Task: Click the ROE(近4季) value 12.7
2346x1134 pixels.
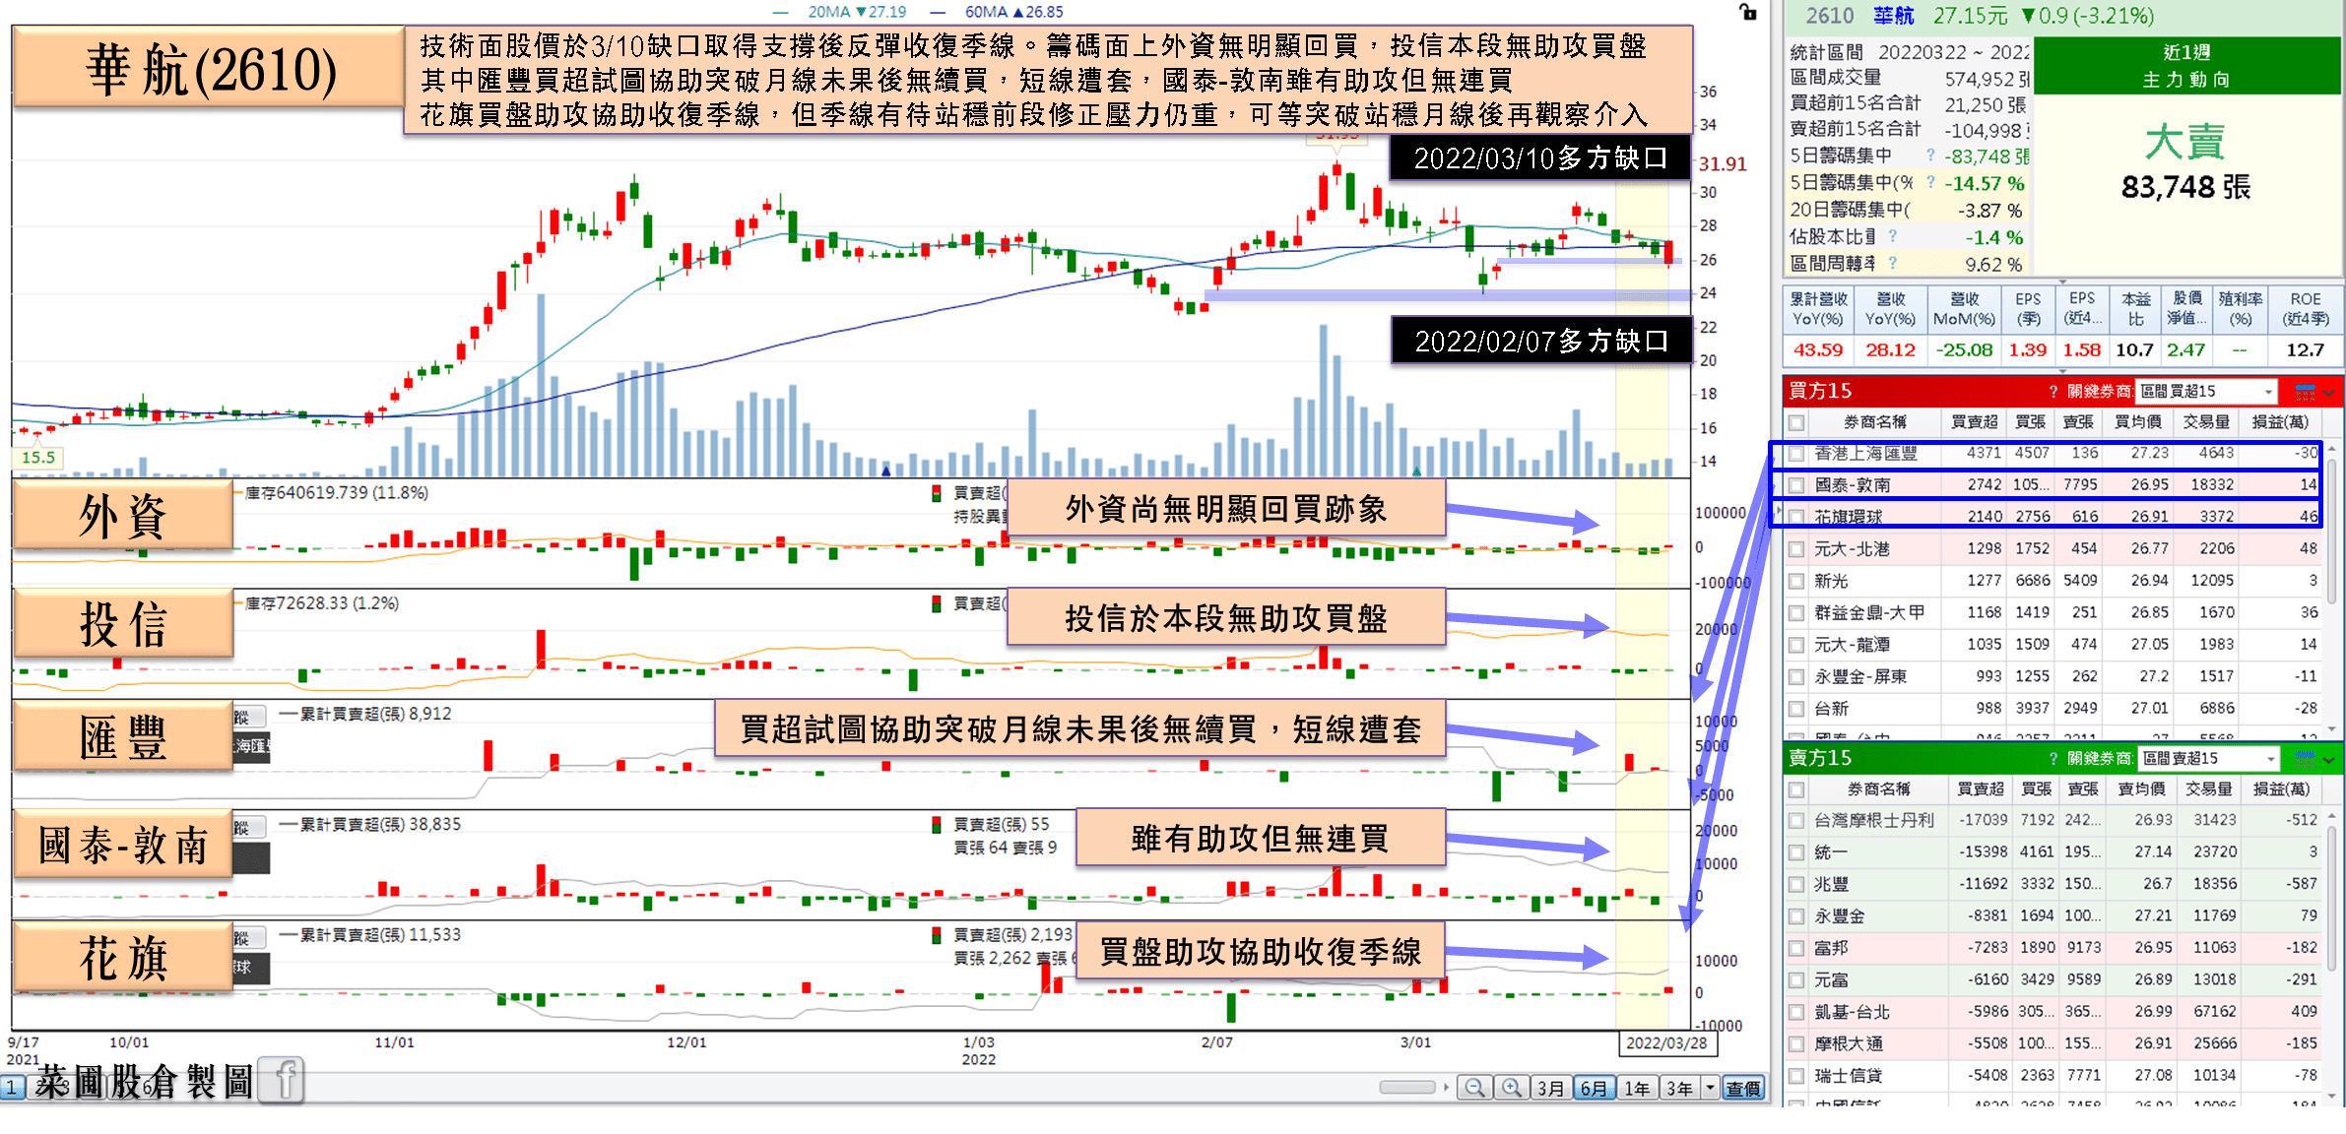Action: (2306, 350)
